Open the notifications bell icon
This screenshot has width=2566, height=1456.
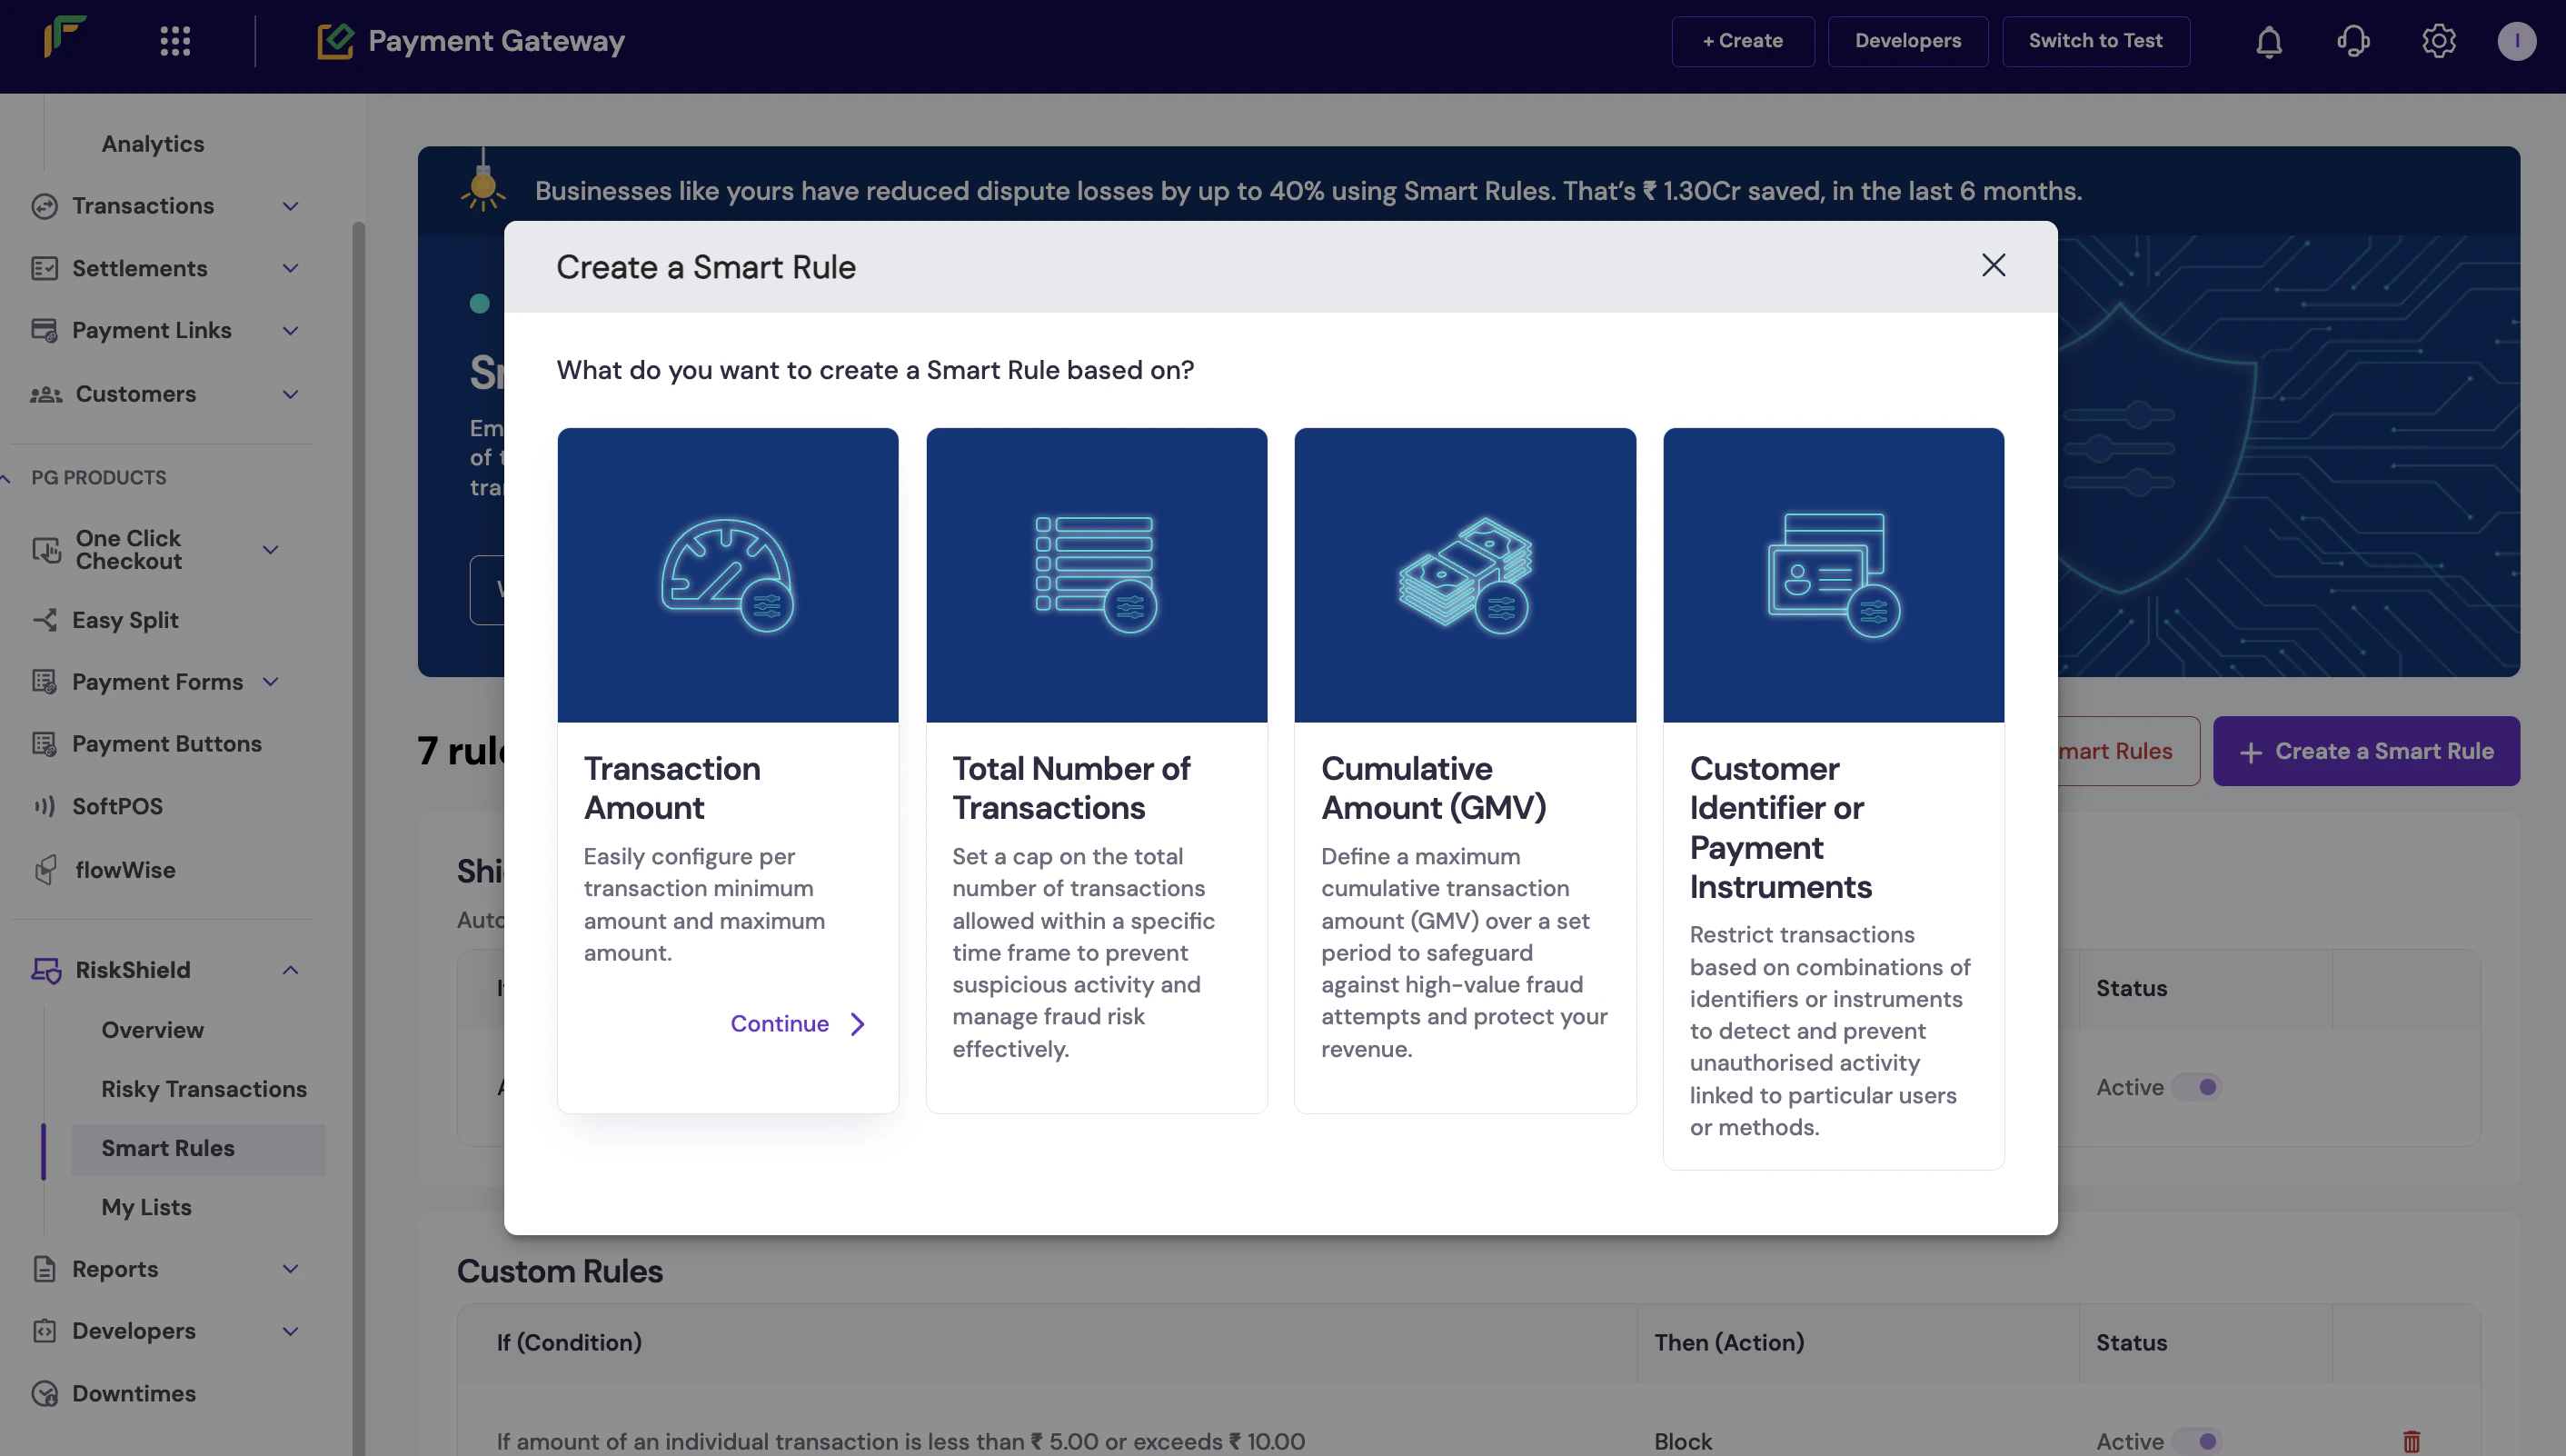pyautogui.click(x=2268, y=41)
